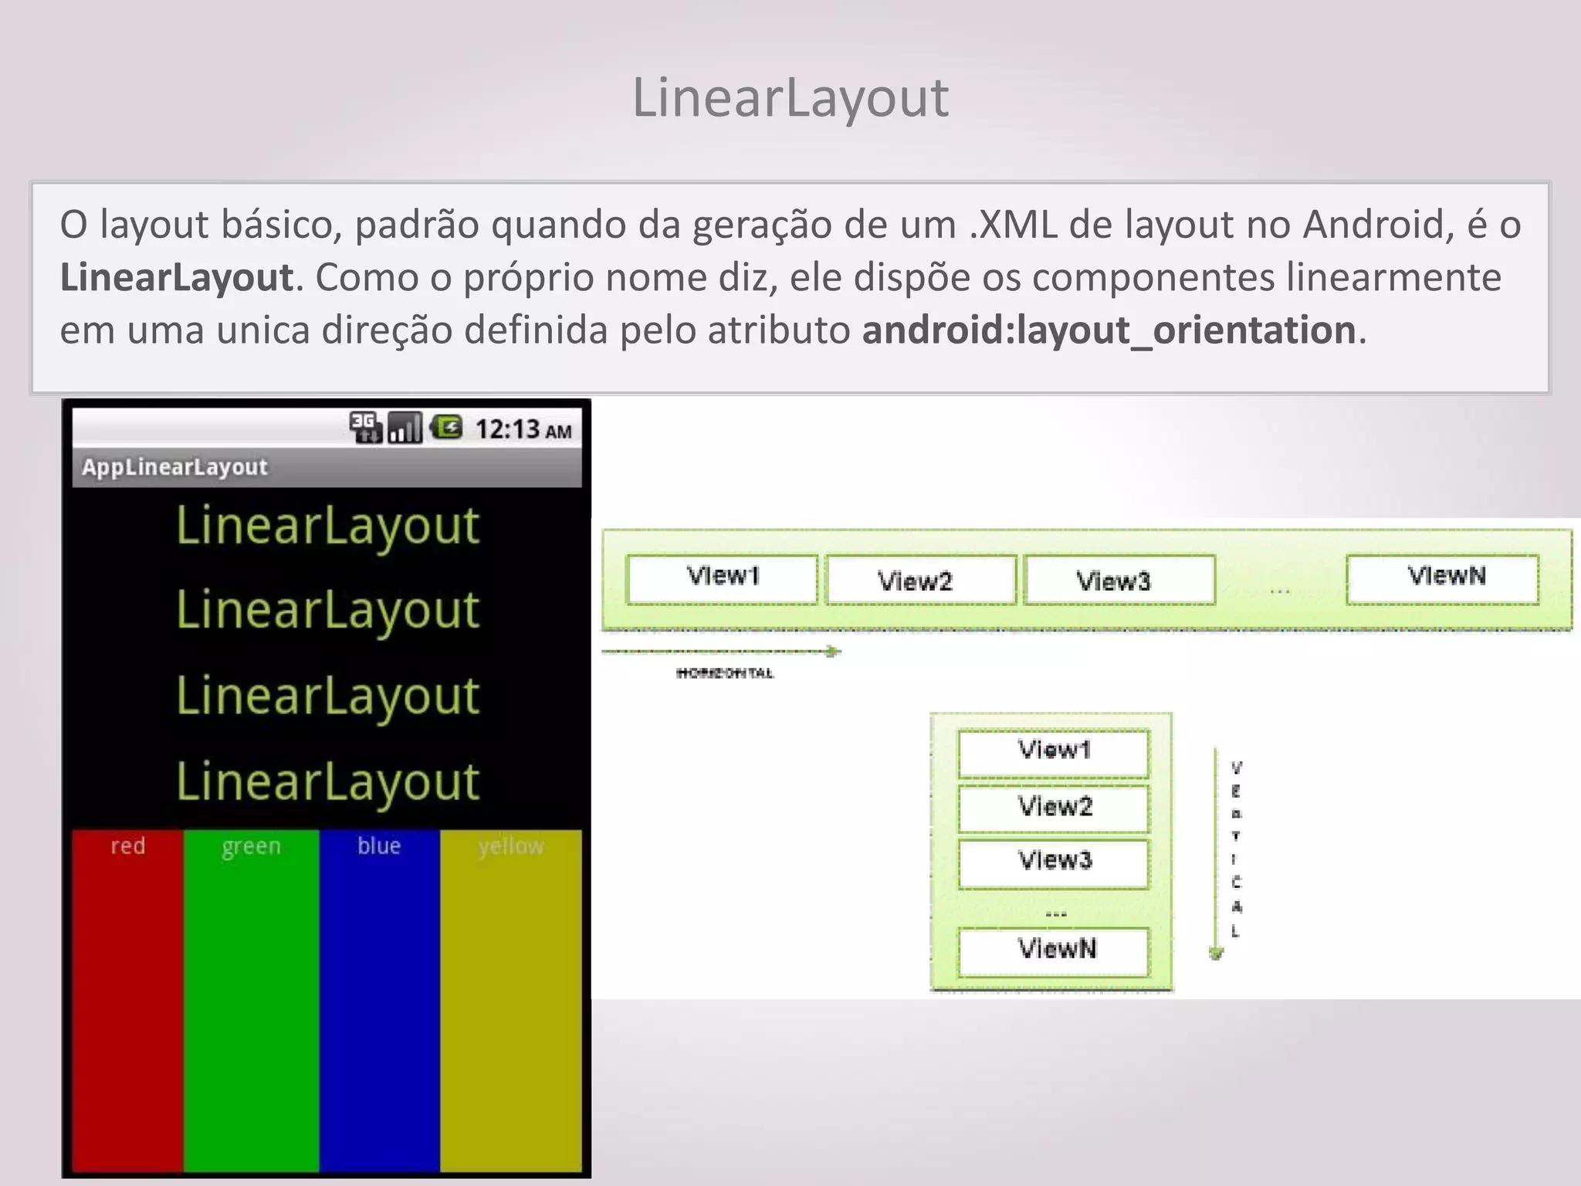Click the battery charging icon
Viewport: 1581px width, 1186px height.
point(446,426)
